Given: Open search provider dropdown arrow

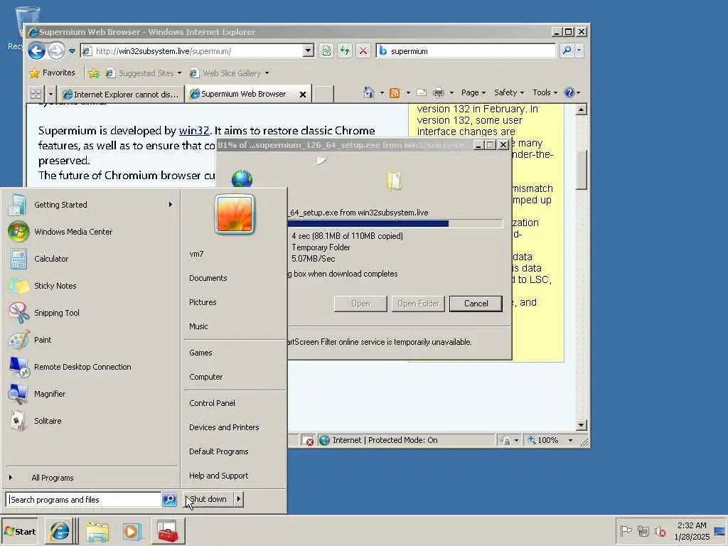Looking at the screenshot, I should pyautogui.click(x=579, y=50).
